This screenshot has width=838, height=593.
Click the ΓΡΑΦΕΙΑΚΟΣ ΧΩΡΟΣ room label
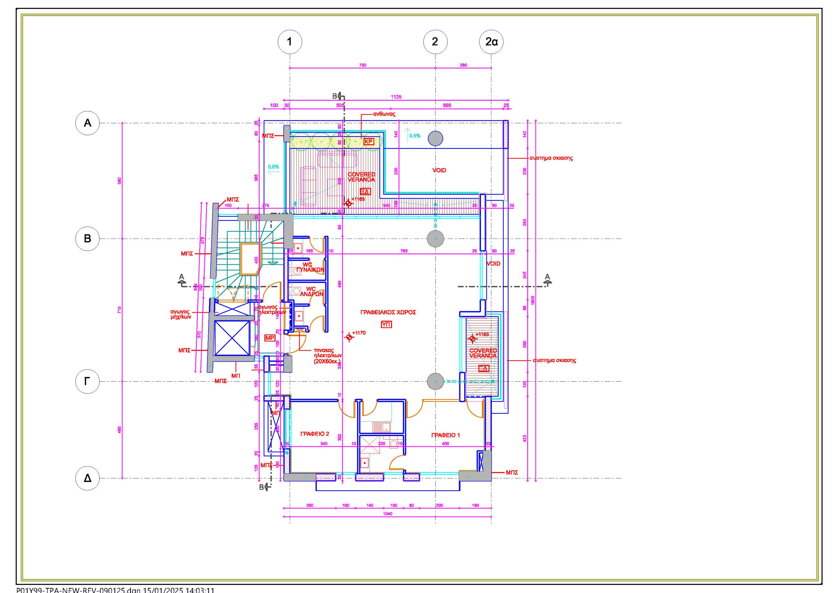click(388, 313)
